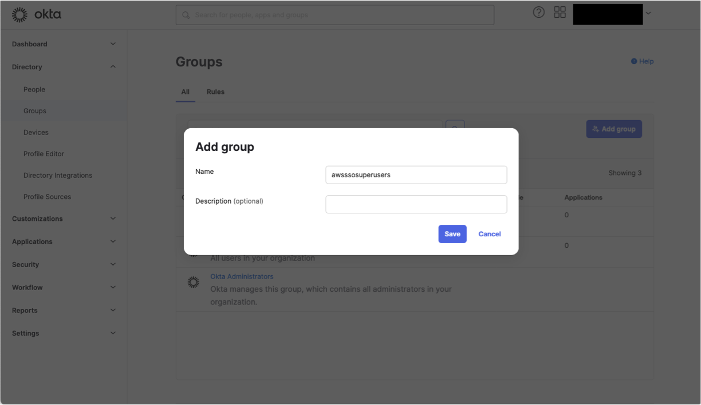
Task: Click the Okta Administrators group icon
Action: [192, 282]
